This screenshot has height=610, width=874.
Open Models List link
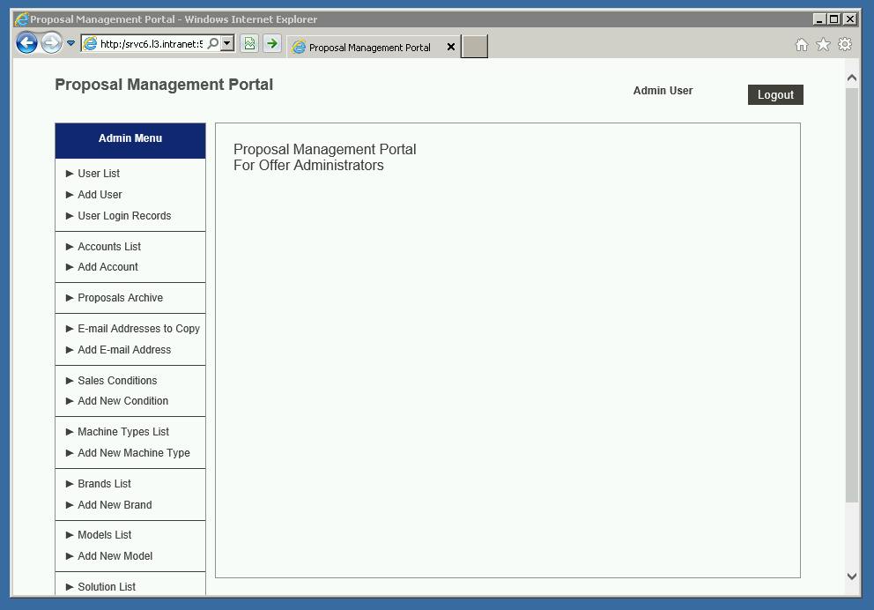click(x=104, y=535)
